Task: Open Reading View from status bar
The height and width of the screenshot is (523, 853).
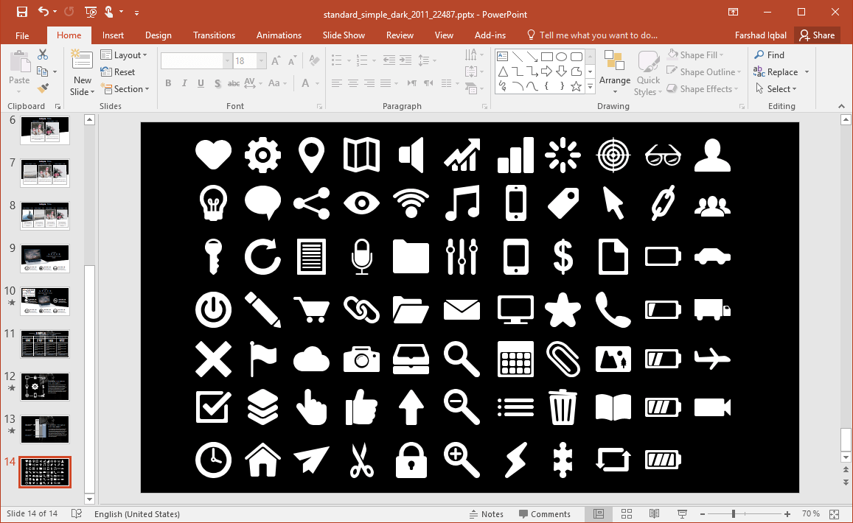Action: coord(653,513)
